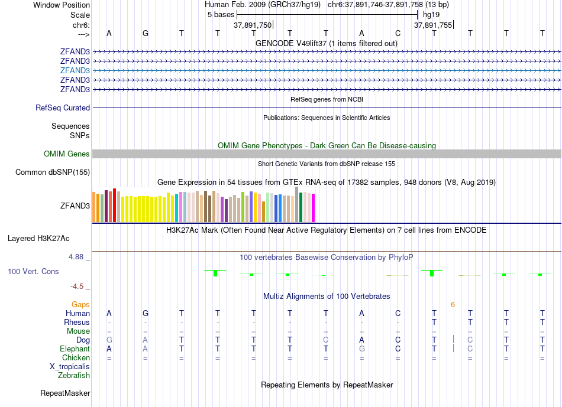Click the orange '6' gap count
562x407 pixels.
tap(453, 305)
